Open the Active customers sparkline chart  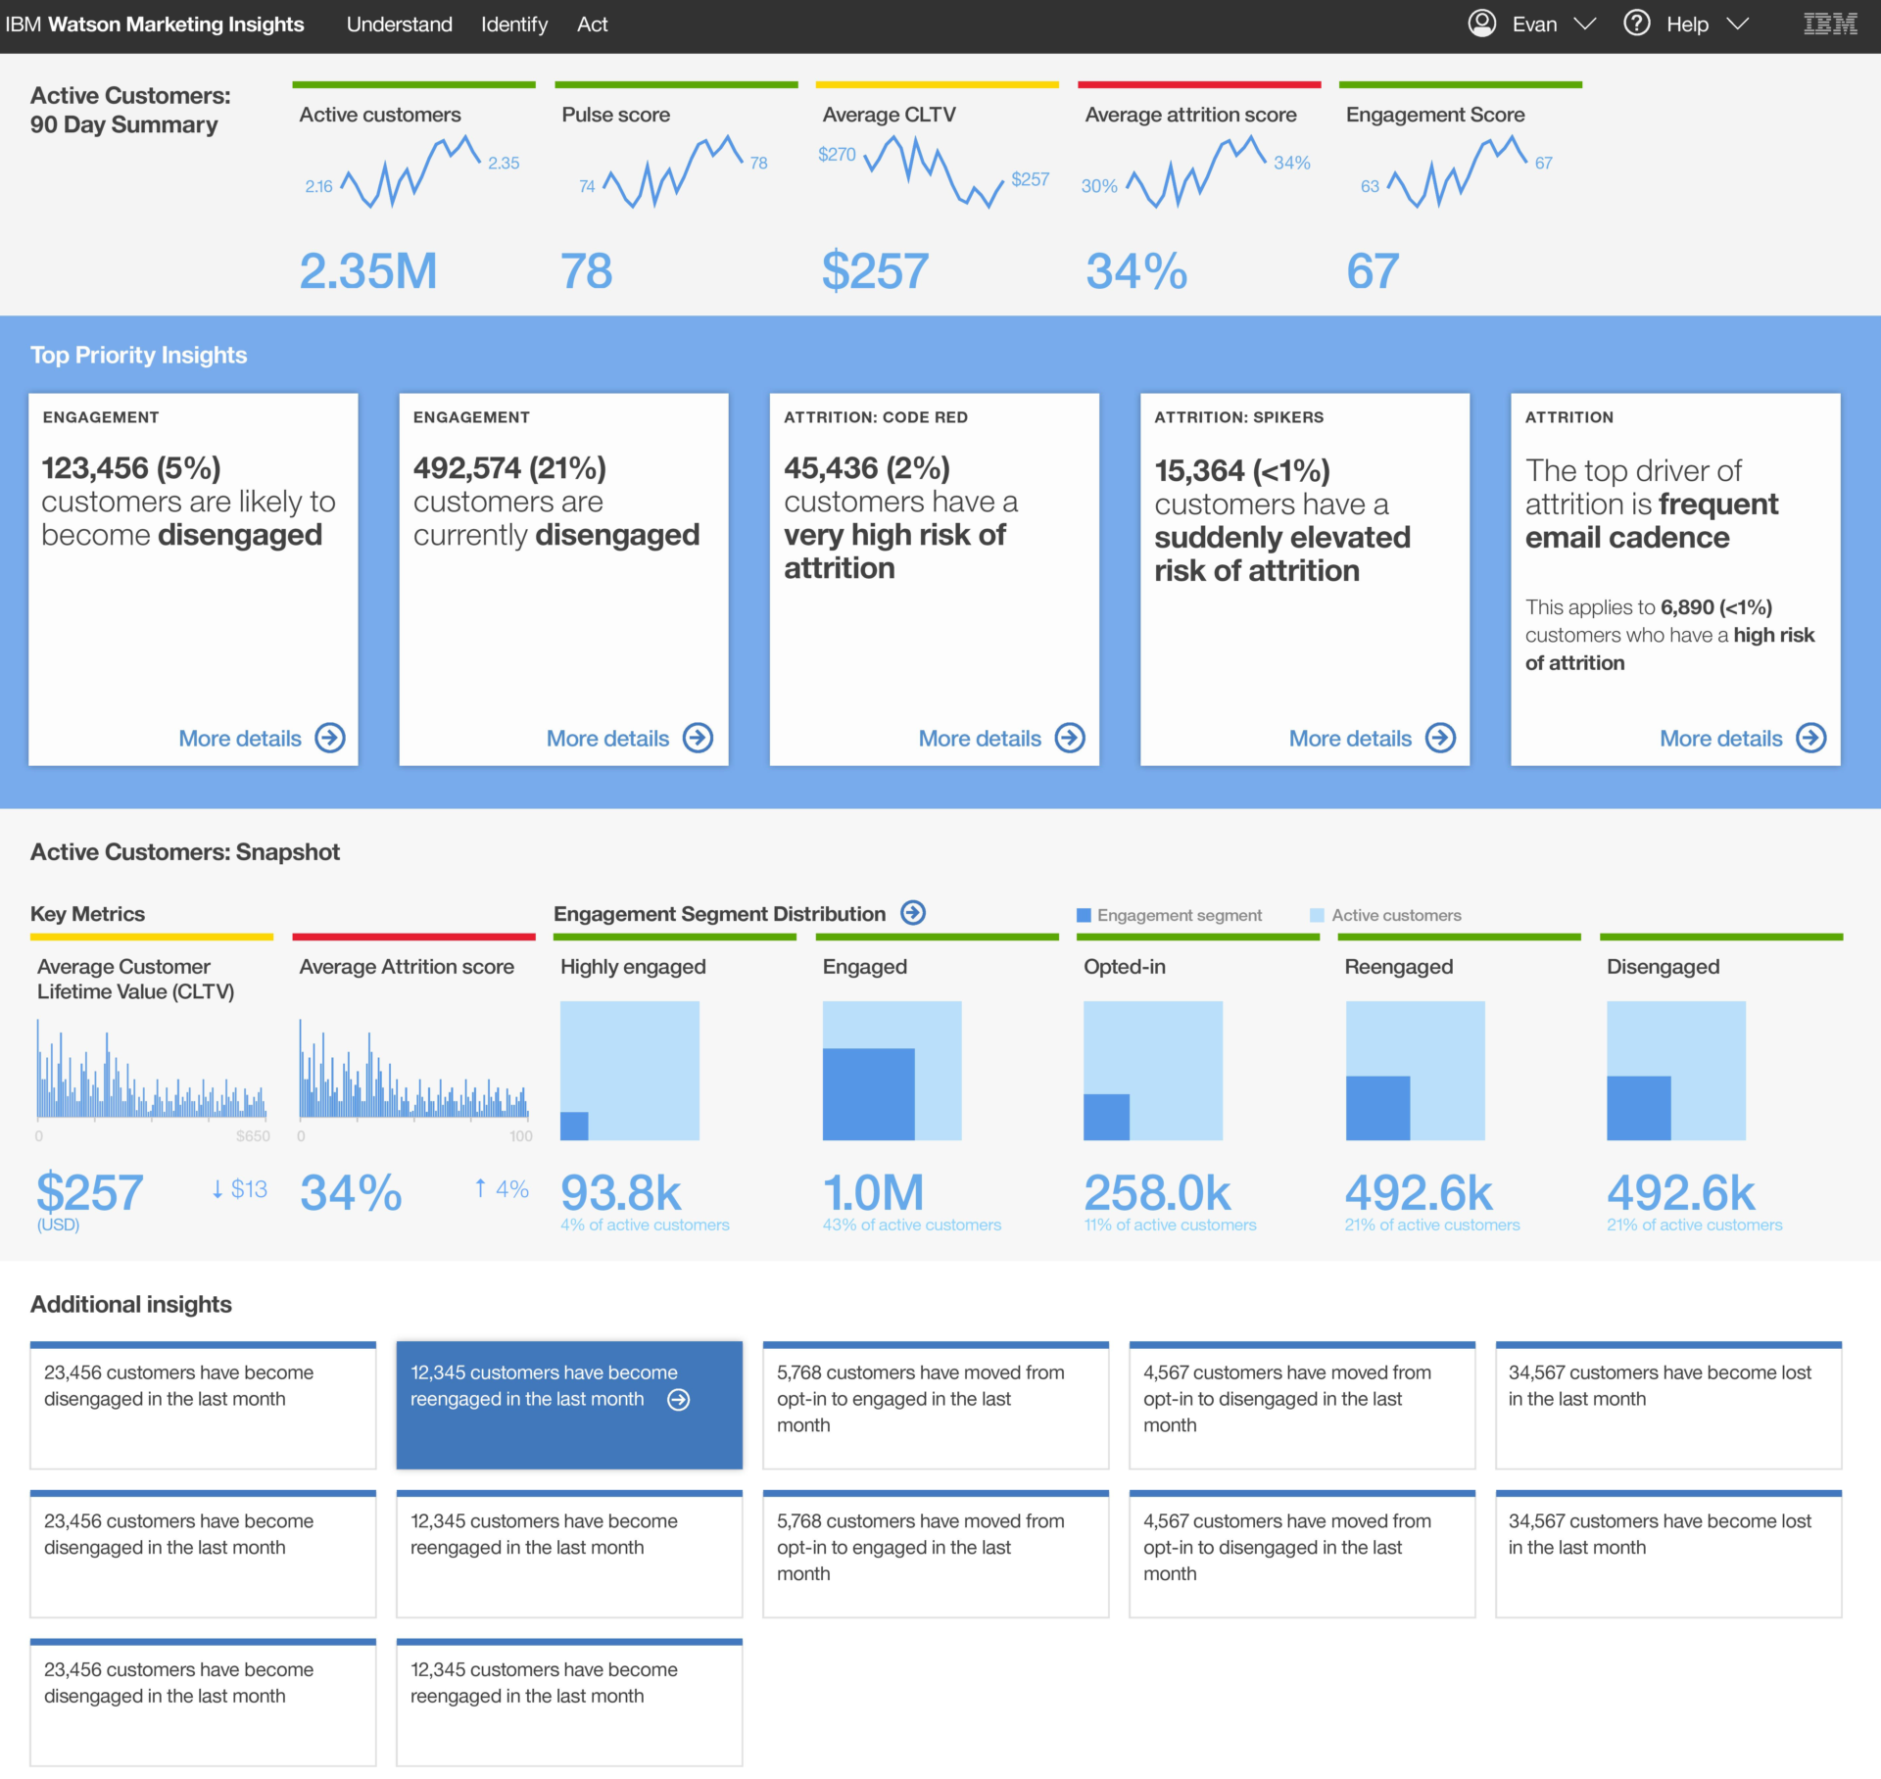[410, 171]
